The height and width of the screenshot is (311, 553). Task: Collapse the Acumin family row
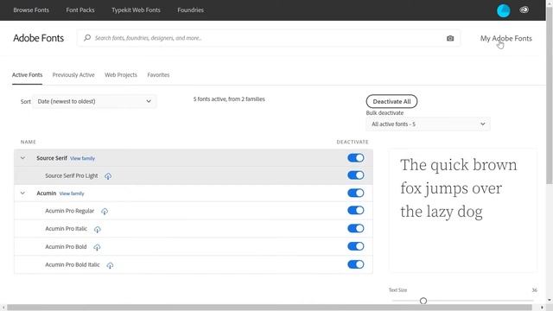pos(22,194)
